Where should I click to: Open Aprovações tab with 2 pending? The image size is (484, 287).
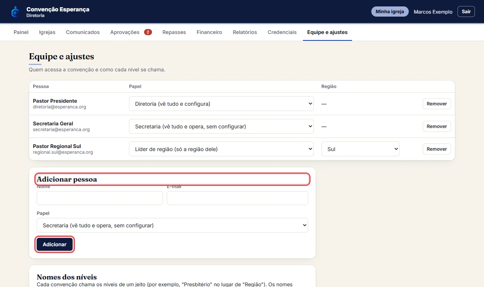[131, 32]
